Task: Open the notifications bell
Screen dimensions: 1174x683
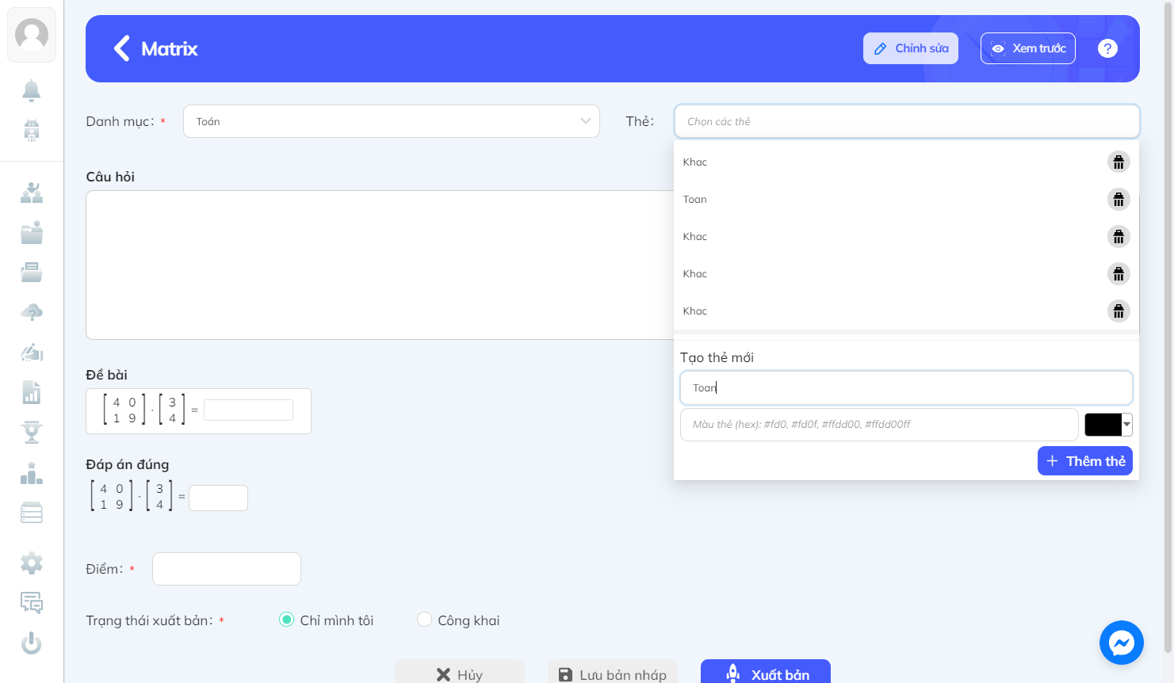Action: 32,90
